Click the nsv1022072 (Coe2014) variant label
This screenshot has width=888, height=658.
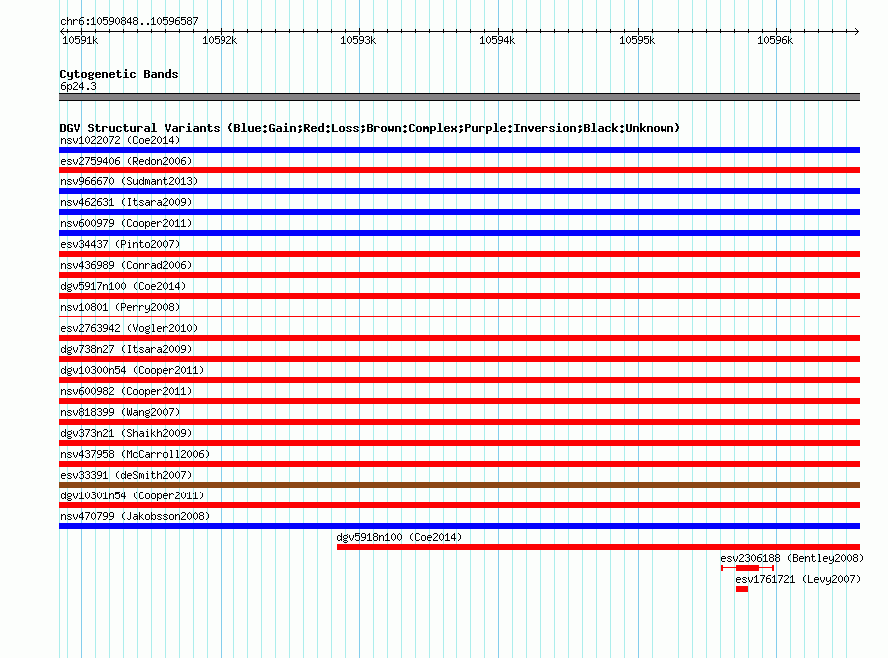120,140
